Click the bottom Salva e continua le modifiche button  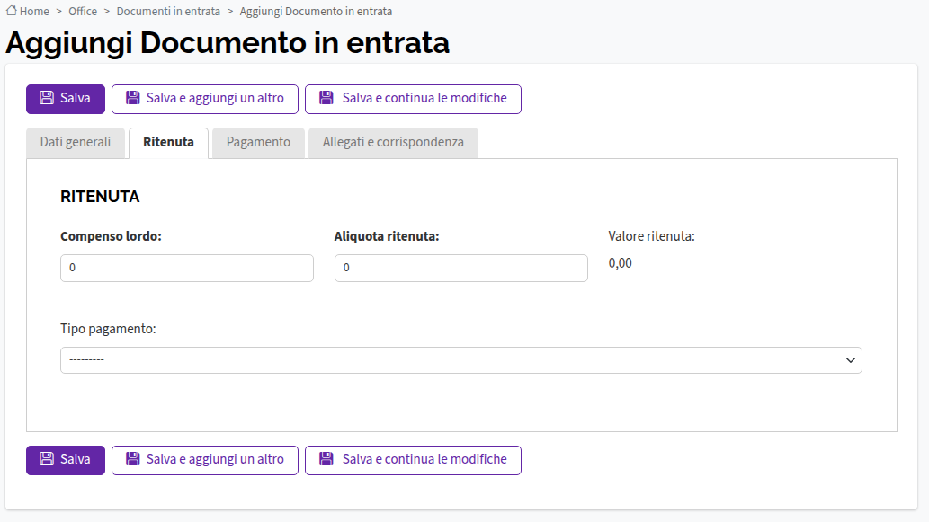point(413,460)
